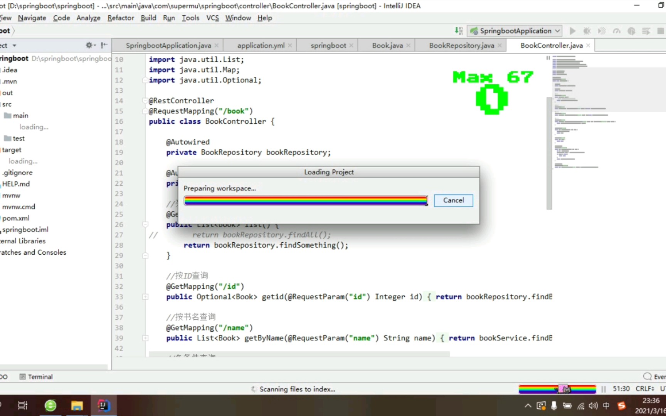Viewport: 666px width, 416px height.
Task: Click the rainbow workspace loading progress bar
Action: click(306, 200)
